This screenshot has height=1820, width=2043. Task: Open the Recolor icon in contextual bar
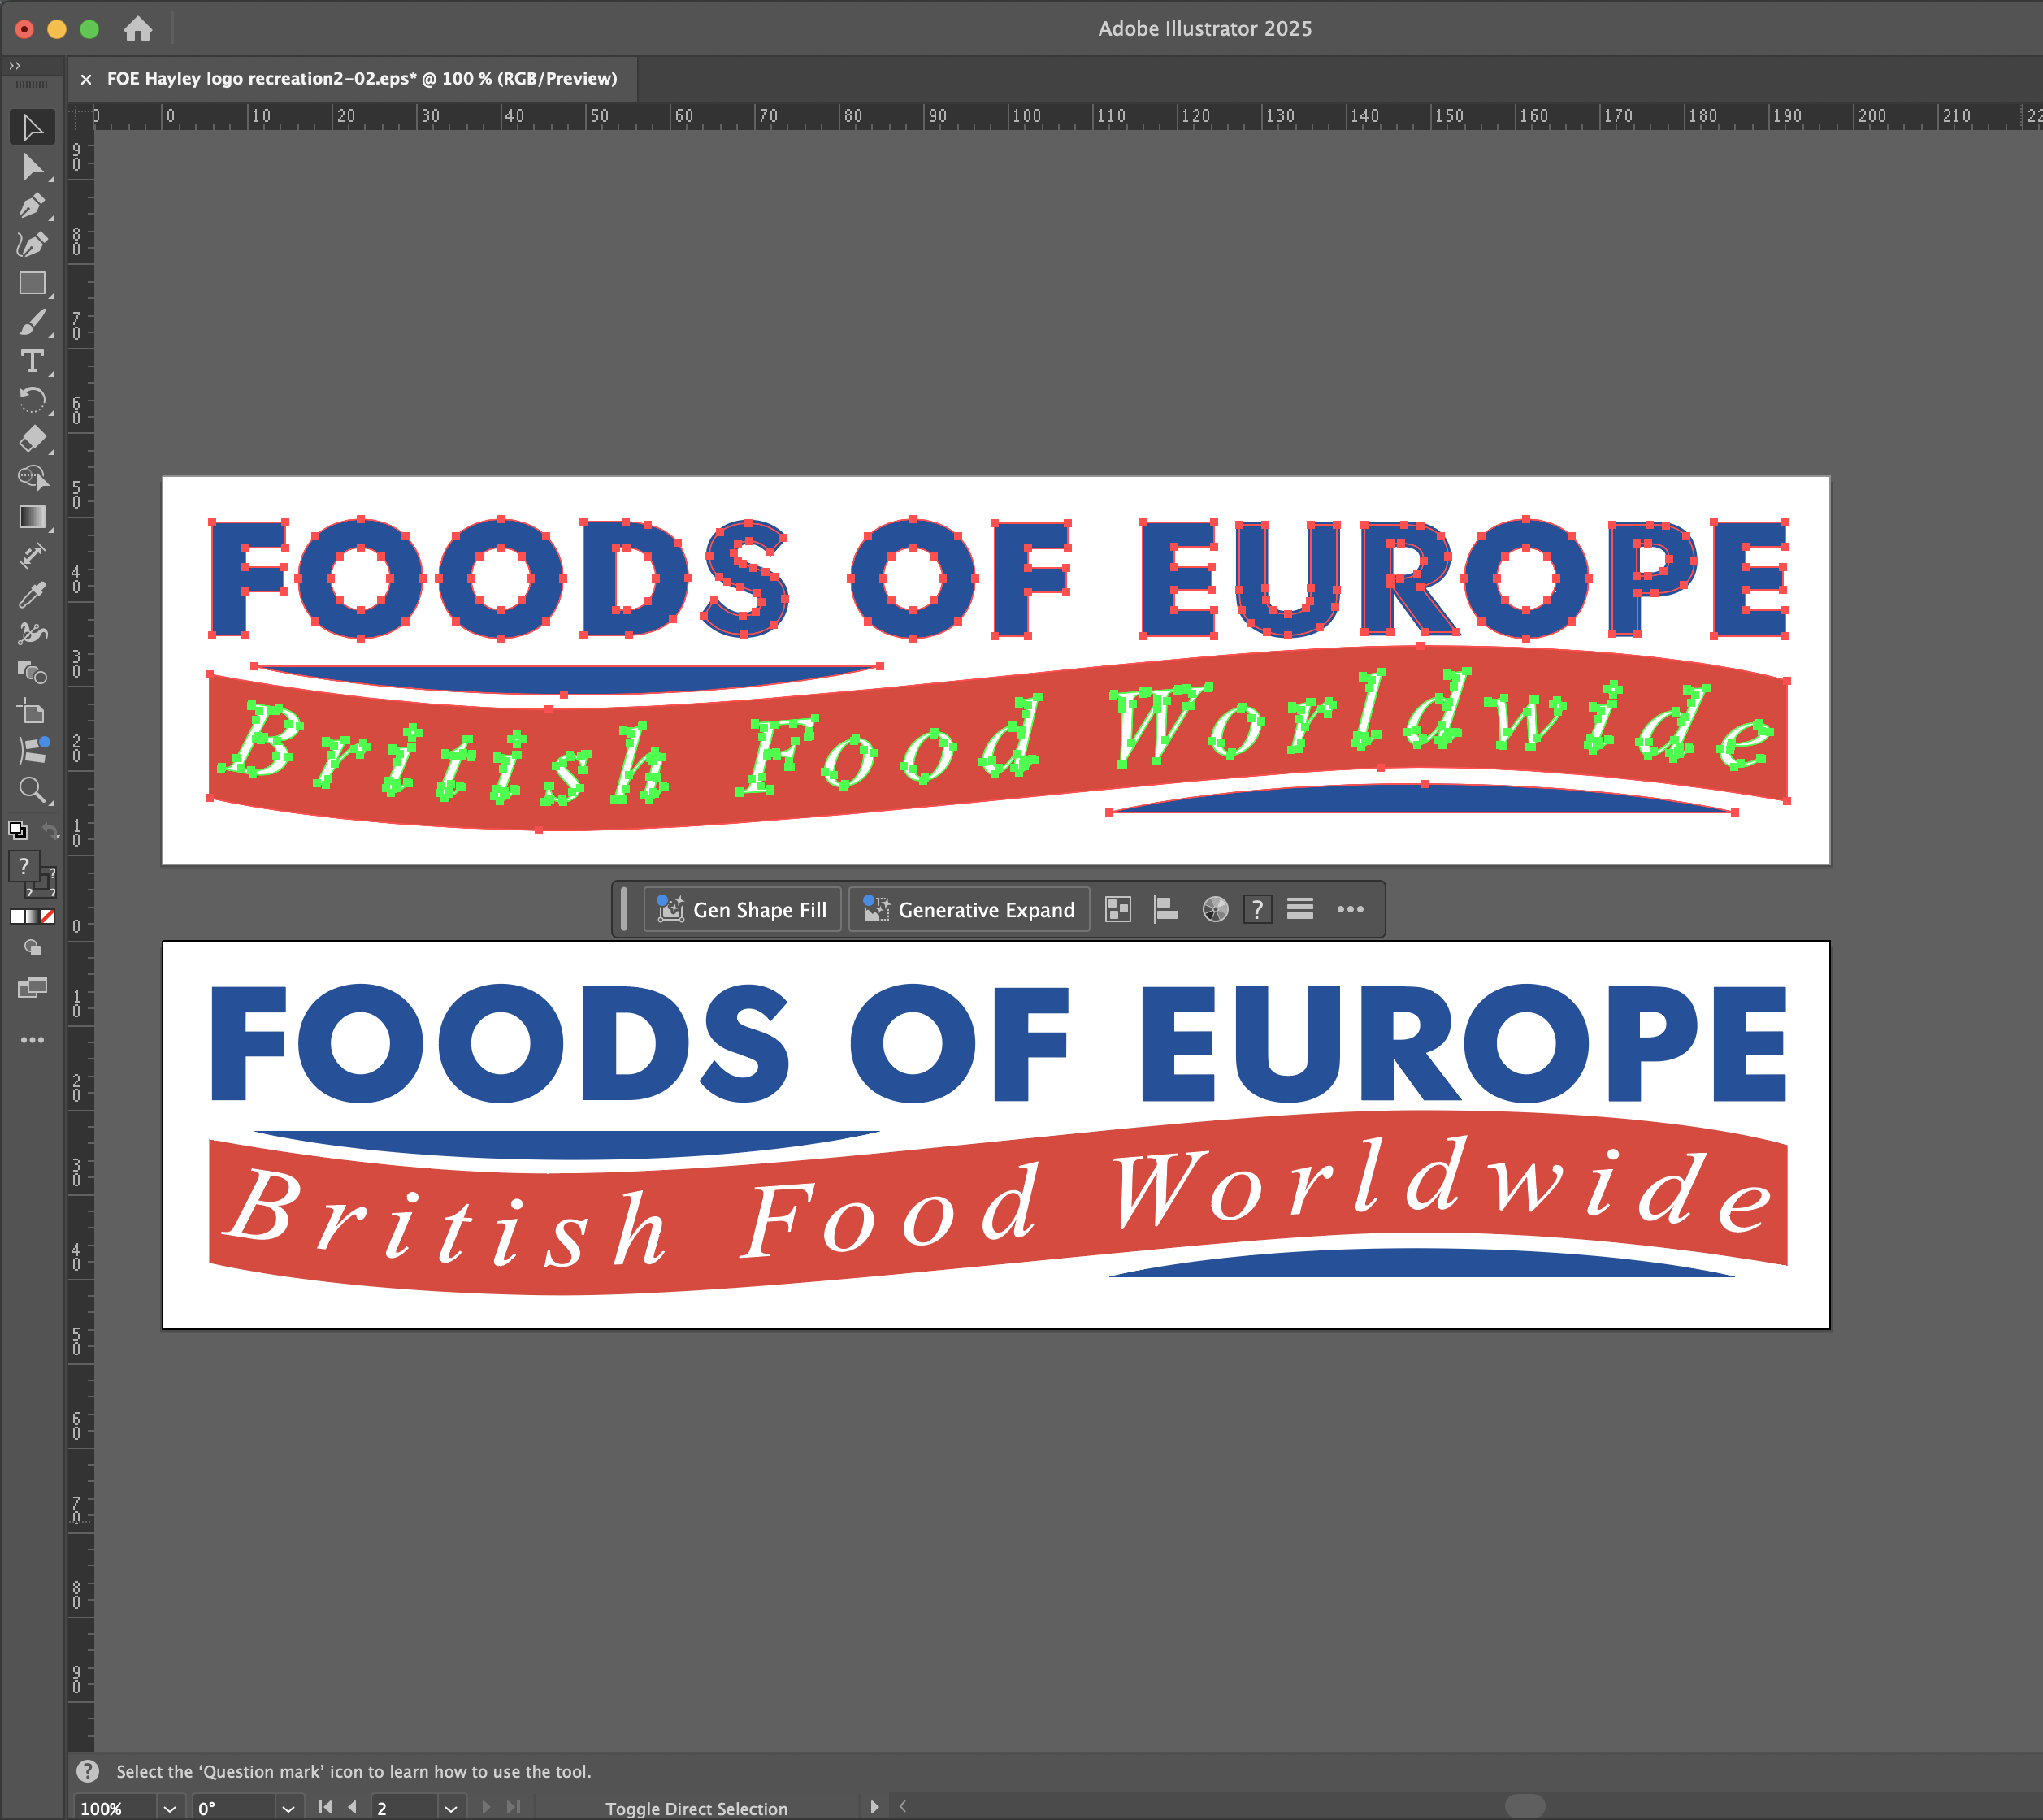(1214, 909)
